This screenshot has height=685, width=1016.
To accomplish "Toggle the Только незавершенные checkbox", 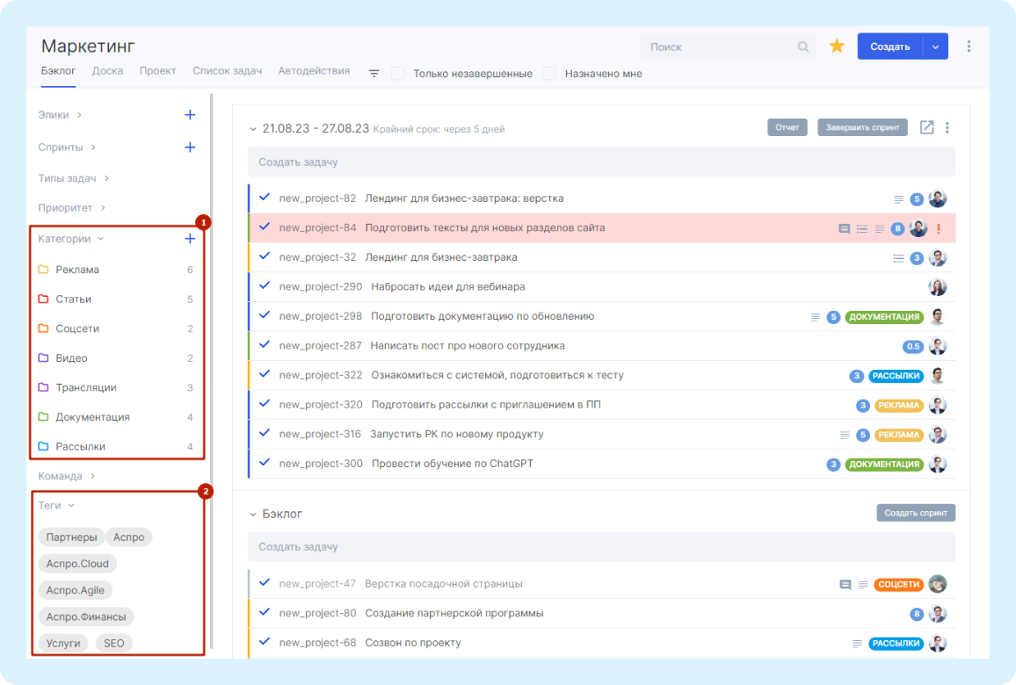I will click(x=398, y=74).
